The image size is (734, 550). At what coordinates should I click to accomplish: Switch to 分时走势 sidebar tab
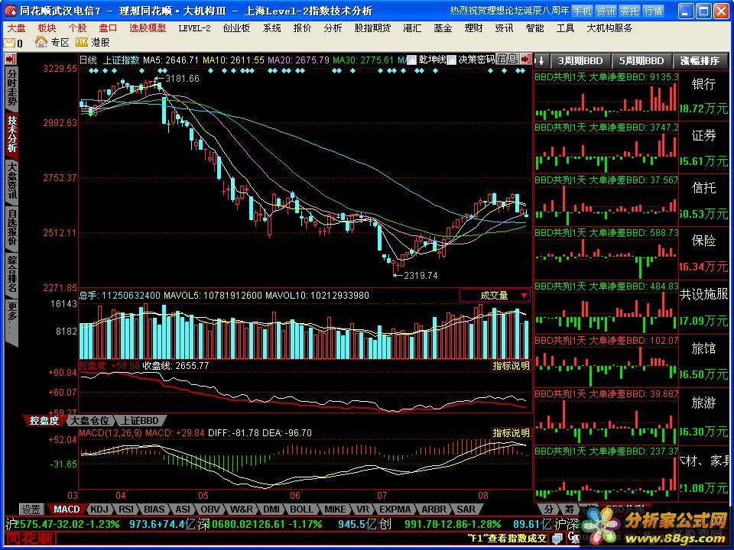(11, 88)
